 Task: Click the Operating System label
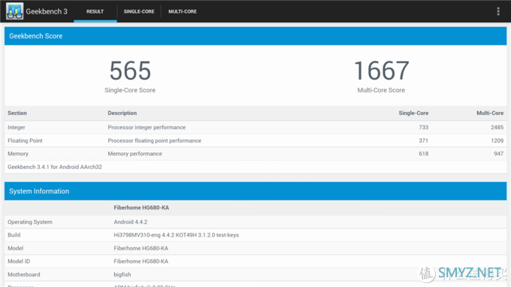tap(30, 222)
